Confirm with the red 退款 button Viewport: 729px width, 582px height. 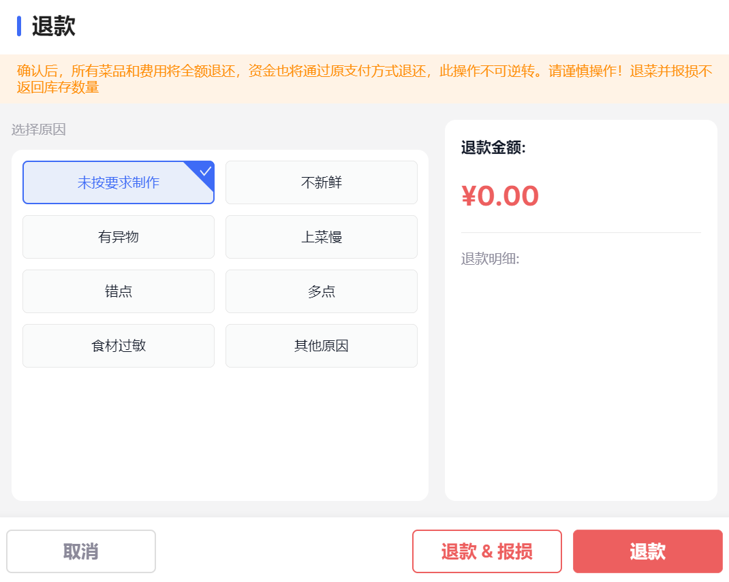coord(647,551)
